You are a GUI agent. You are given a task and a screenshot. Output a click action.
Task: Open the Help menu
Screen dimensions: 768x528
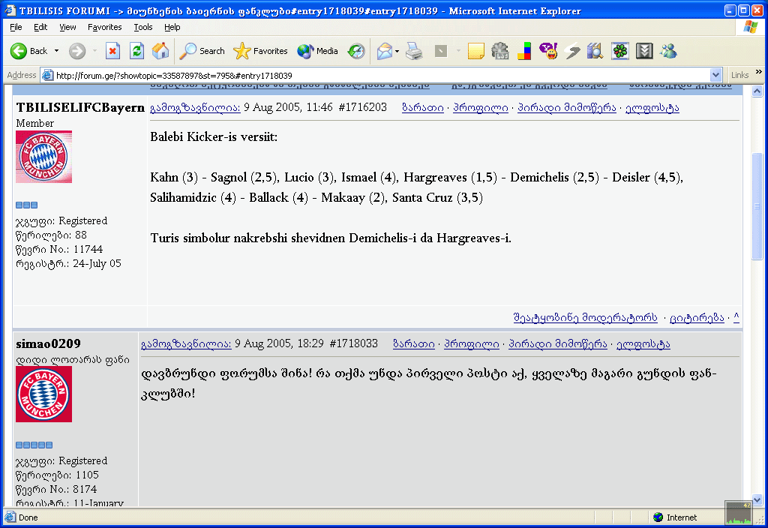point(172,27)
